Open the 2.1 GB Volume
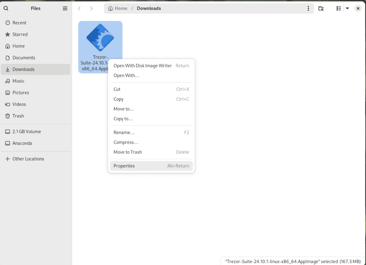The height and width of the screenshot is (265, 366). [36, 132]
